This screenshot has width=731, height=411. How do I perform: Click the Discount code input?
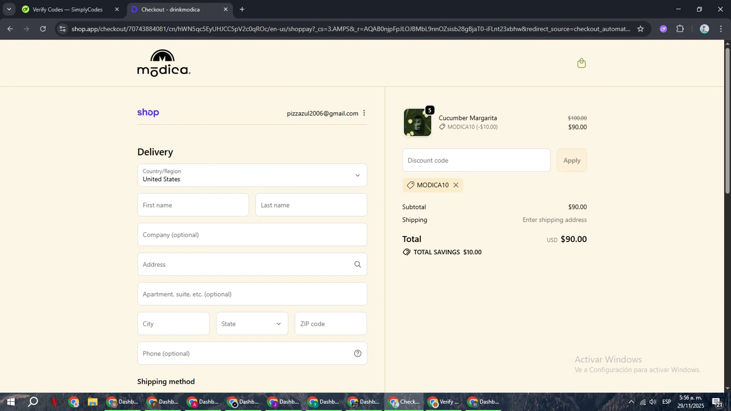[x=476, y=160]
